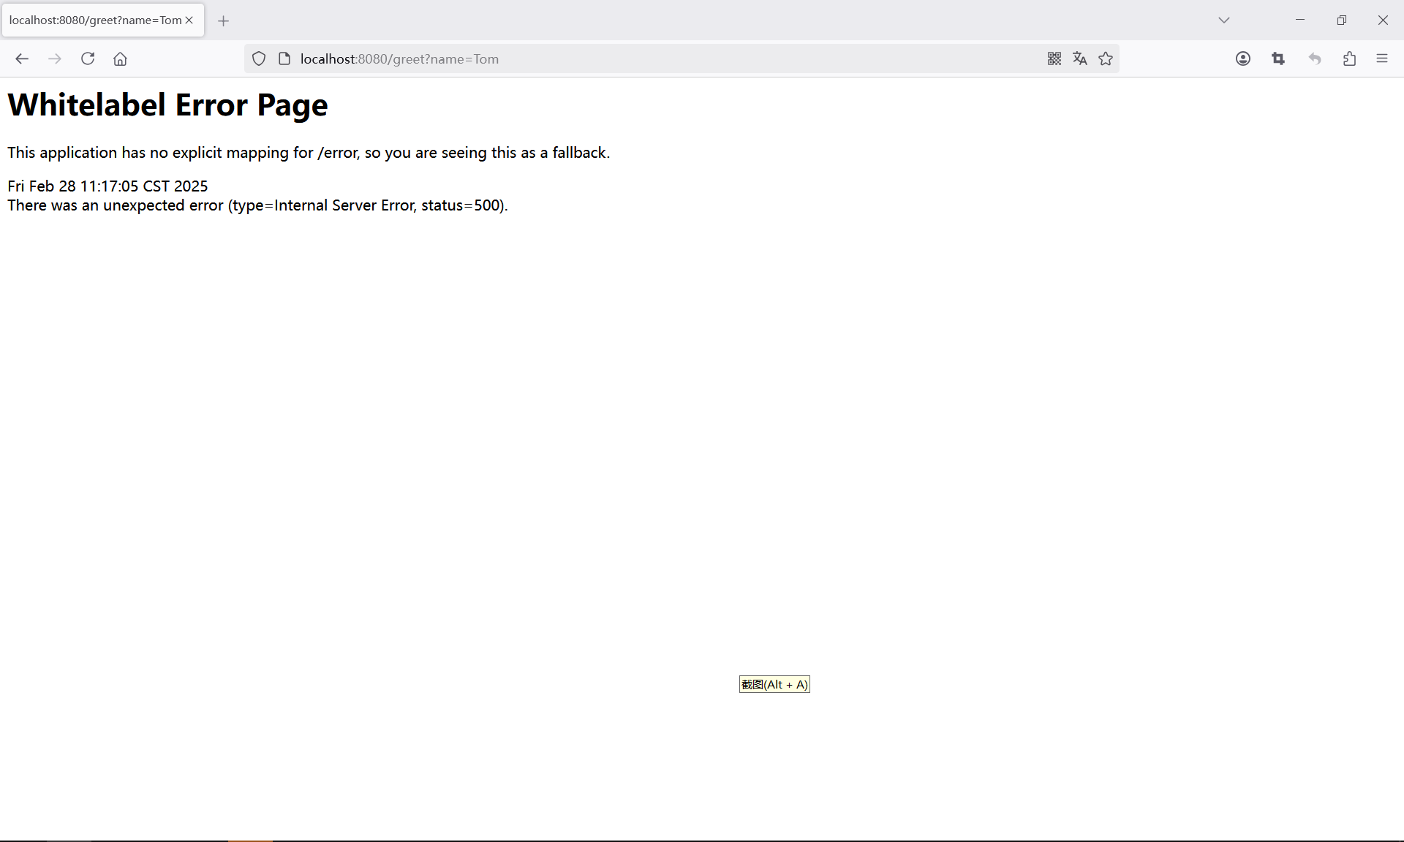Click the undo arrow toolbar icon

[x=1314, y=58]
